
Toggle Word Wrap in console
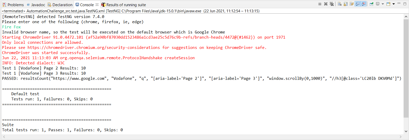click(351, 4)
